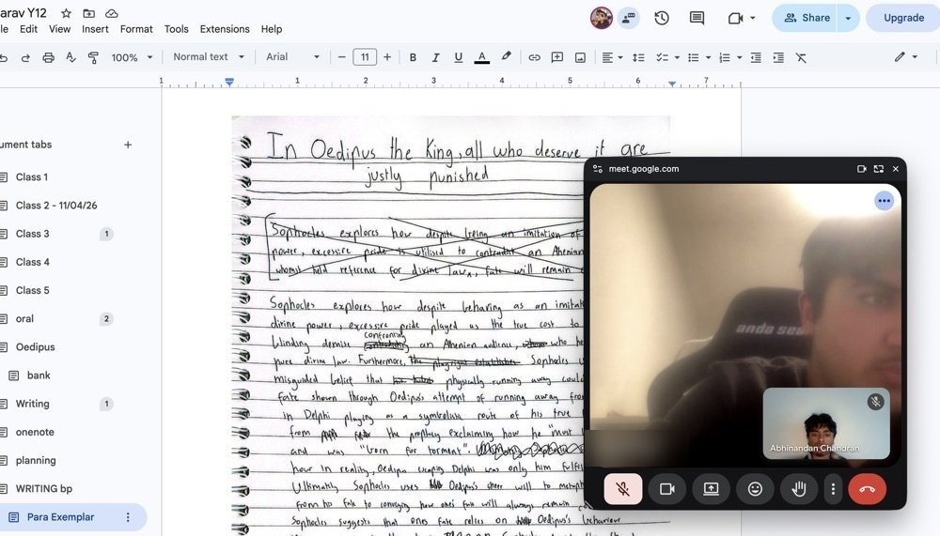Open the highlight color pen
The width and height of the screenshot is (940, 536).
506,57
